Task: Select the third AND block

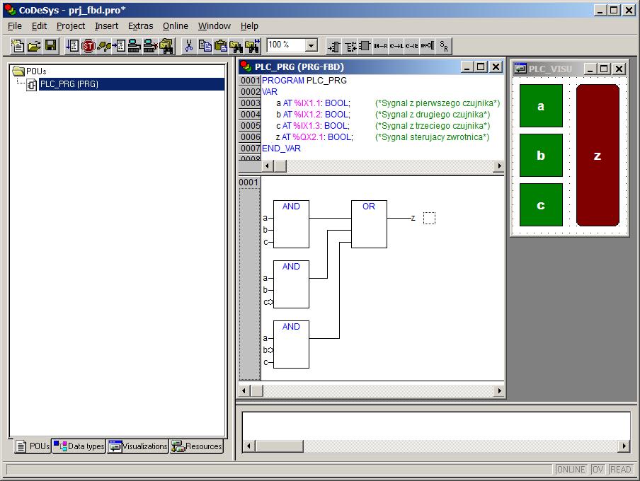Action: (x=291, y=344)
